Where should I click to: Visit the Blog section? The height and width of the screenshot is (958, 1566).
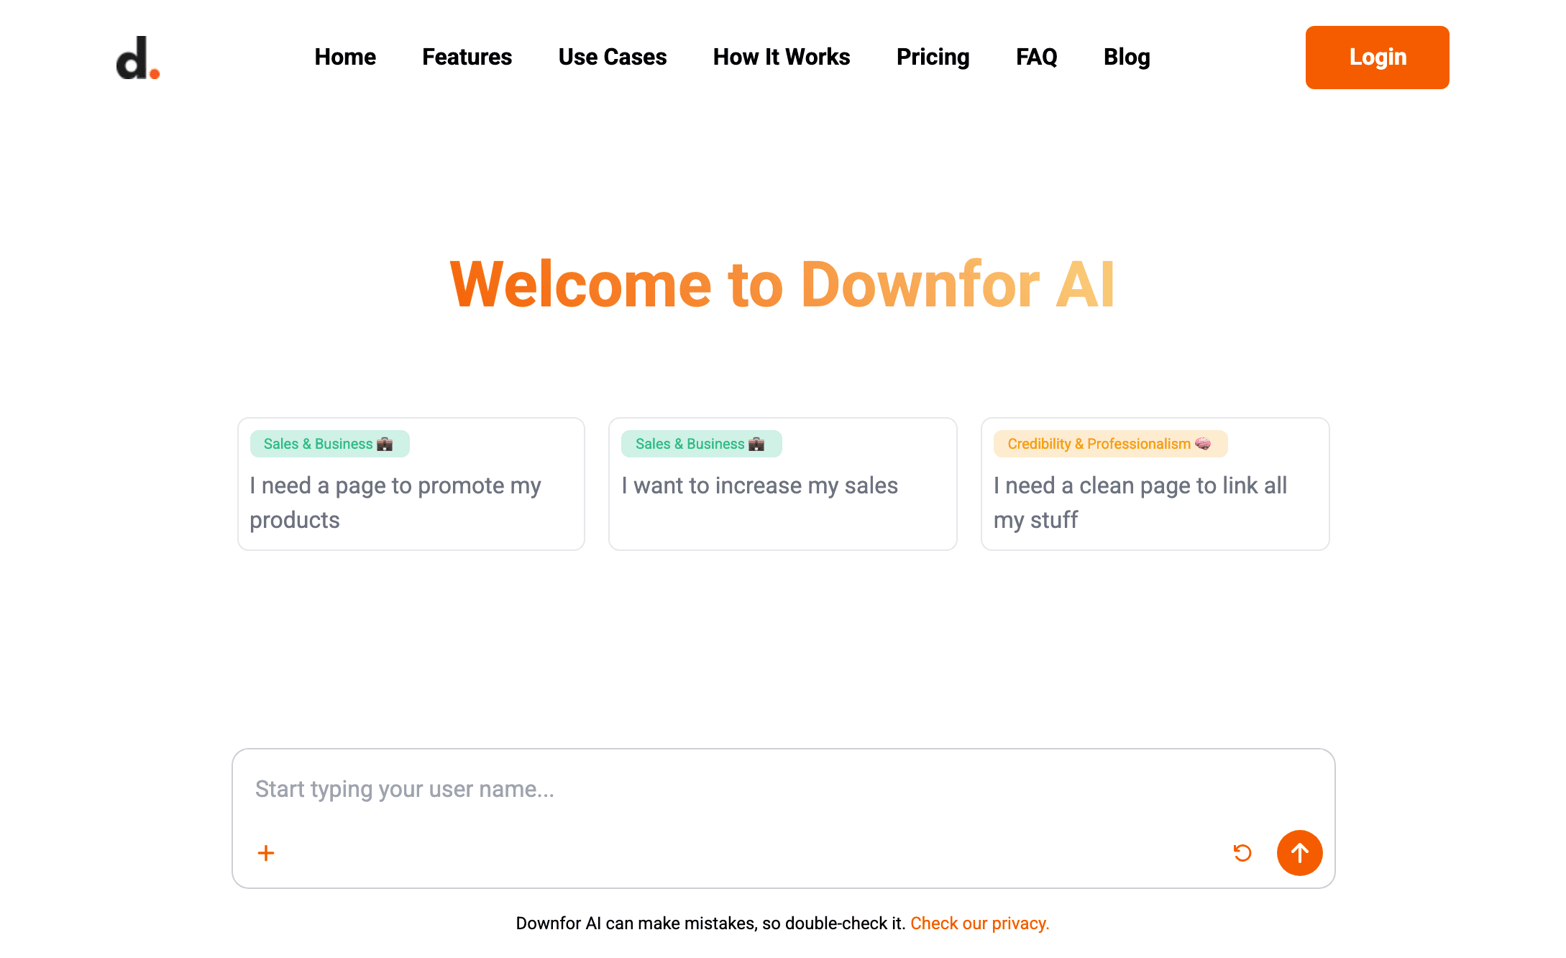click(x=1127, y=57)
